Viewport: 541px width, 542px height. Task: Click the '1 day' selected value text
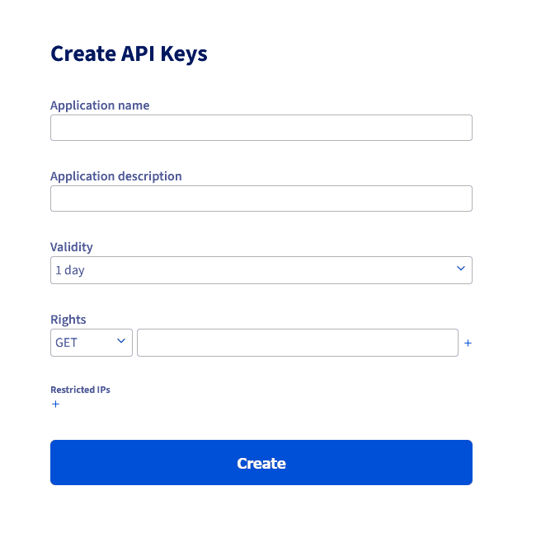70,270
